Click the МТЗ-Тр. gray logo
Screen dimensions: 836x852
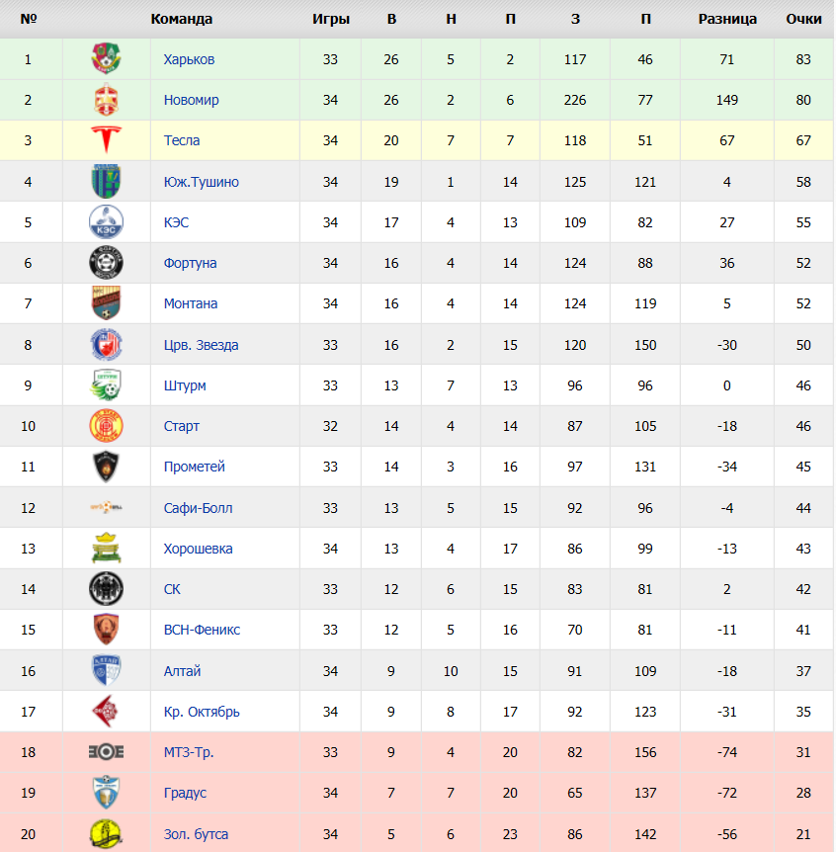pyautogui.click(x=106, y=752)
